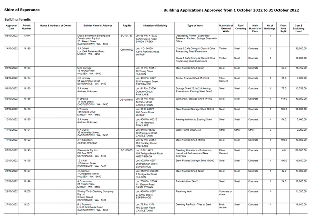Click the Main Material of Floor header
This screenshot has width=318, height=224.
pyautogui.click(x=255, y=28)
